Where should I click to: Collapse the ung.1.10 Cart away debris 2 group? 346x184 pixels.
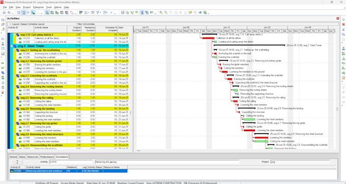[15, 35]
